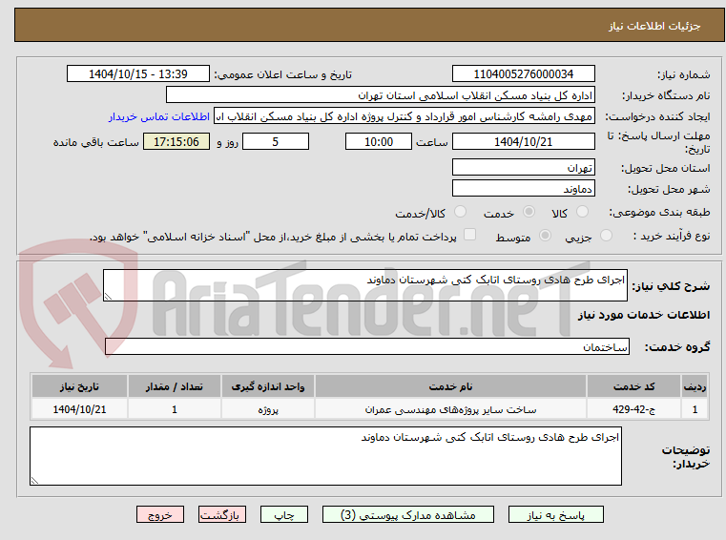Click the نام خدمت column header
The width and height of the screenshot is (726, 540).
(x=450, y=386)
